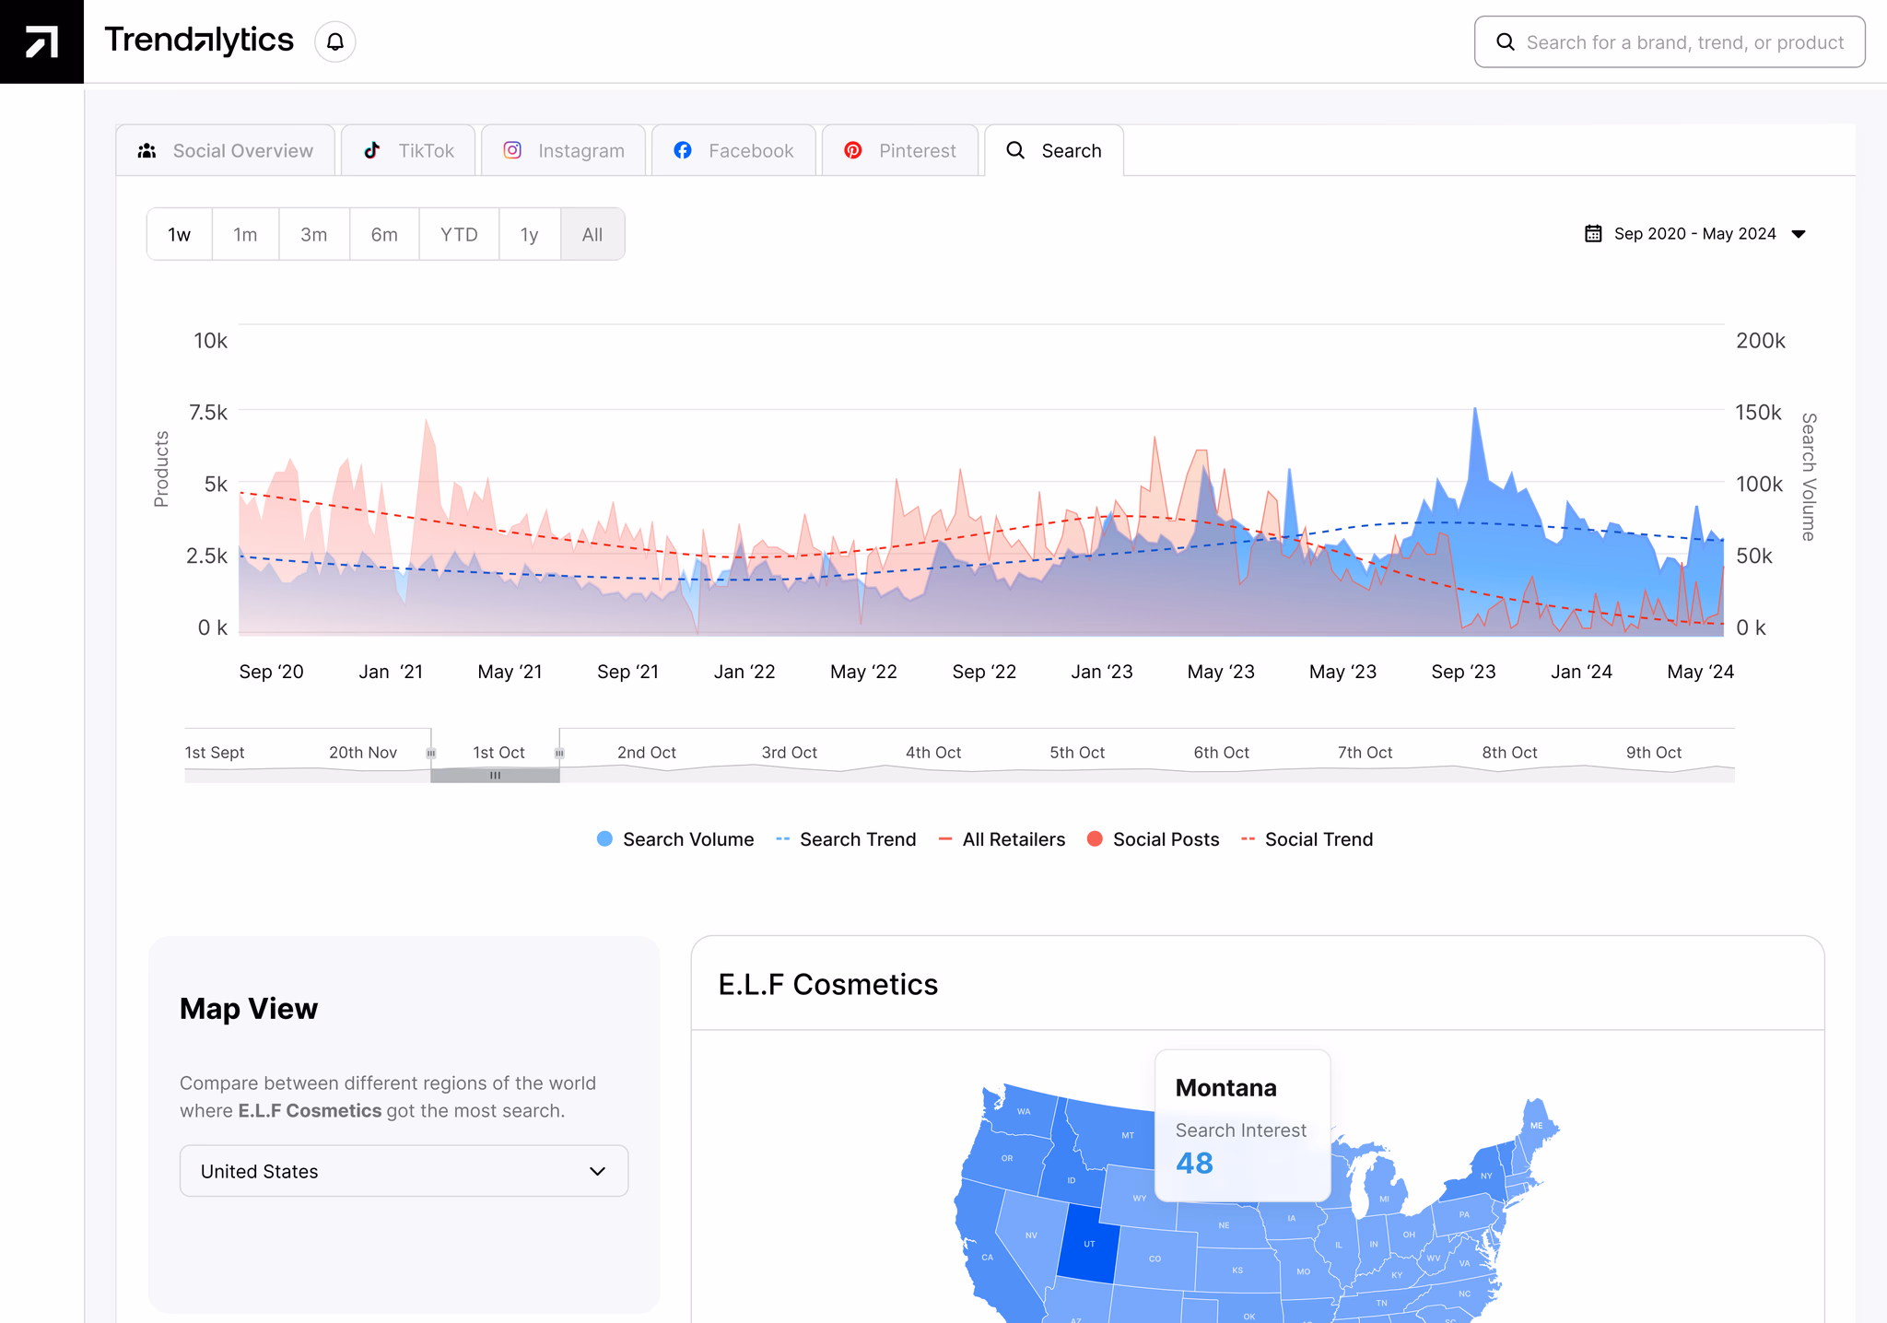1887x1323 pixels.
Task: Click the Facebook tab icon
Action: (x=683, y=150)
